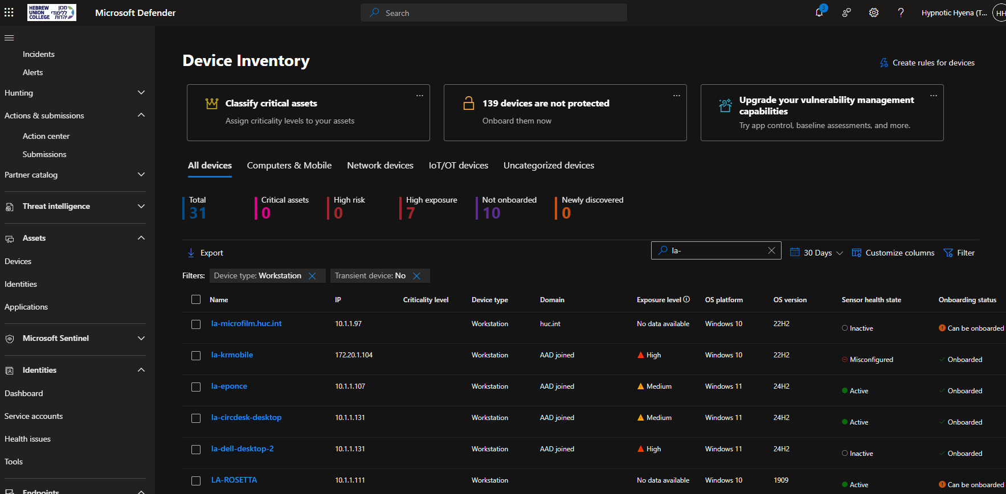
Task: Collapse the Identities section chevron
Action: [141, 370]
